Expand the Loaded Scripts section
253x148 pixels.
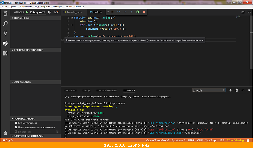point(35,136)
